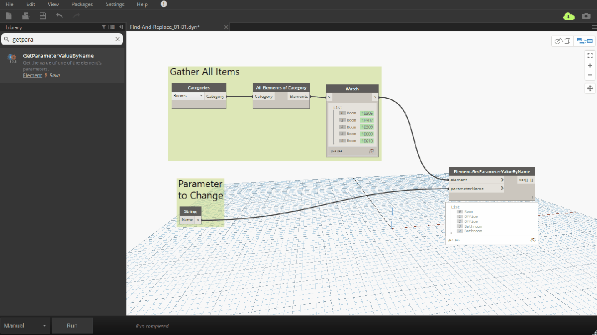Undo the last action
The height and width of the screenshot is (335, 597).
coord(58,16)
